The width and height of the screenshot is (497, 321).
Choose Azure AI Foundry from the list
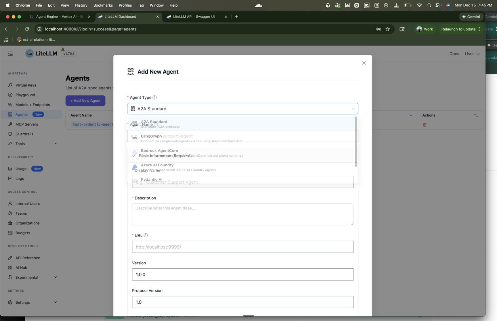[241, 167]
